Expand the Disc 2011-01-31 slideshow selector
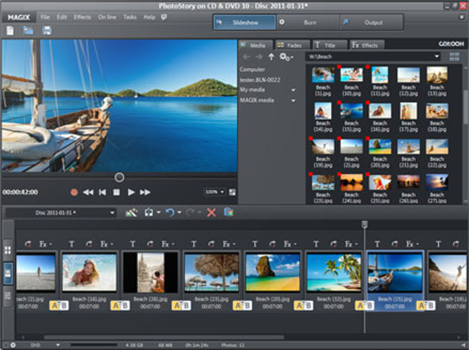The width and height of the screenshot is (469, 350). (112, 213)
